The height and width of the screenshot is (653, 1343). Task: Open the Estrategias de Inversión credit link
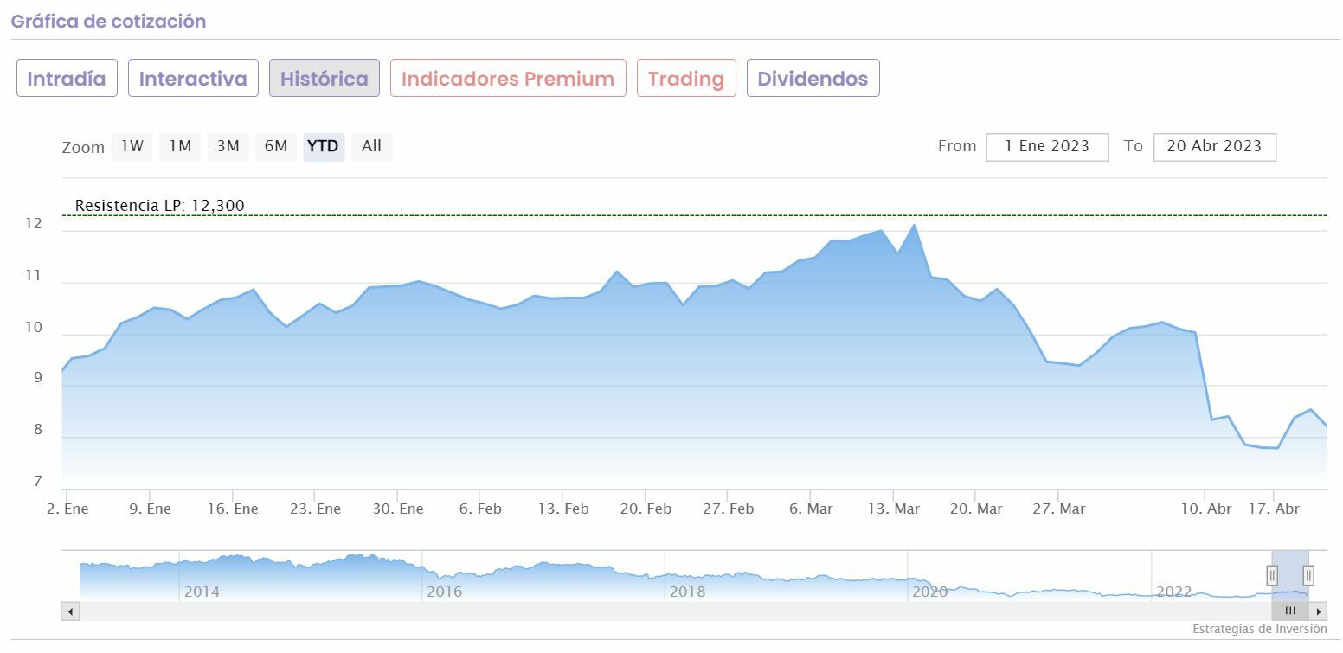[x=1259, y=629]
